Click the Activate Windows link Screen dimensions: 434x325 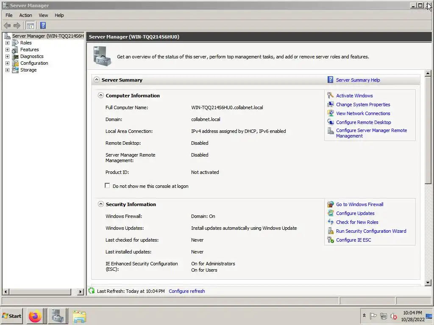click(x=354, y=96)
